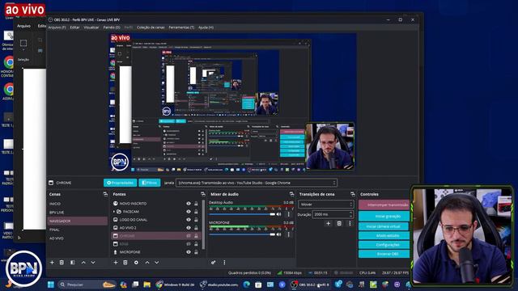
Task: Delete selected scene with trash icon
Action: click(x=62, y=263)
